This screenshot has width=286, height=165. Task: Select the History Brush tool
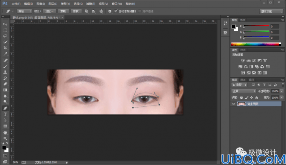point(5,78)
